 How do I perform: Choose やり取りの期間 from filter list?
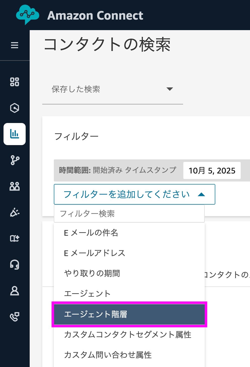point(92,273)
